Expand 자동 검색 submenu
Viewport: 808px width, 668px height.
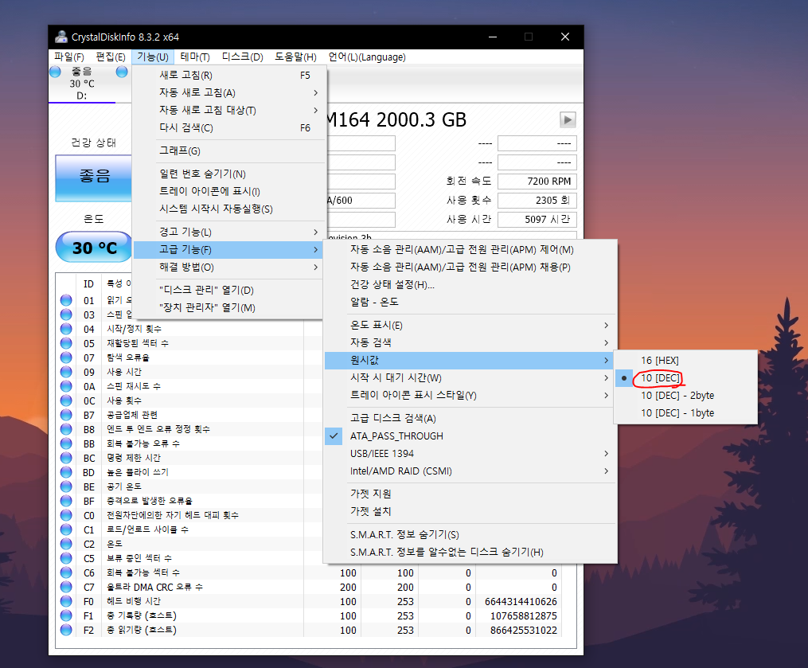(470, 343)
